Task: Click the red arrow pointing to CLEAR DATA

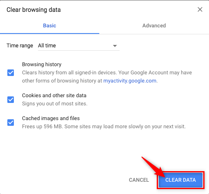Action: 153,167
